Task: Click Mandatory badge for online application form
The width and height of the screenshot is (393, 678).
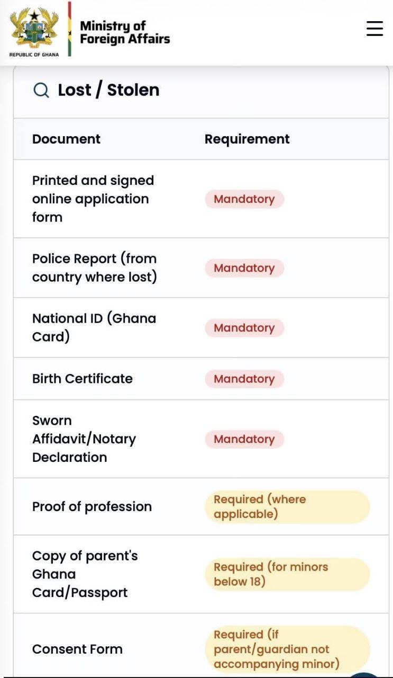Action: (244, 199)
